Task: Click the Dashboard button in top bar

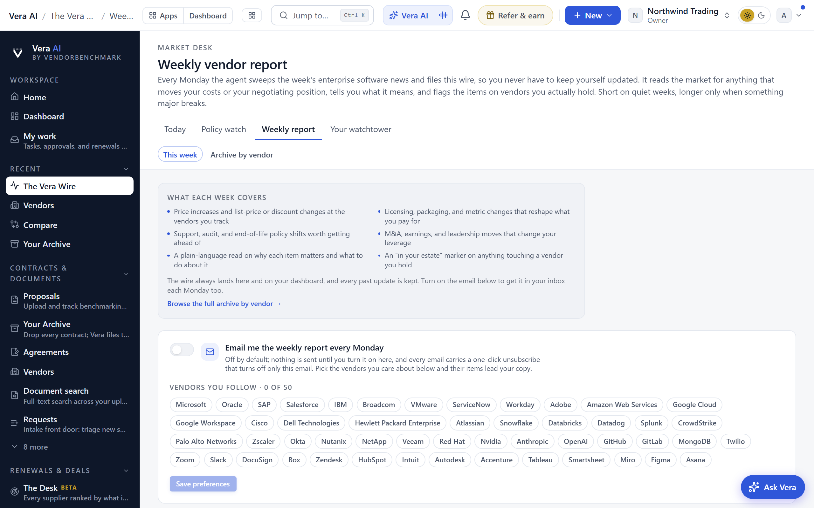Action: (208, 16)
